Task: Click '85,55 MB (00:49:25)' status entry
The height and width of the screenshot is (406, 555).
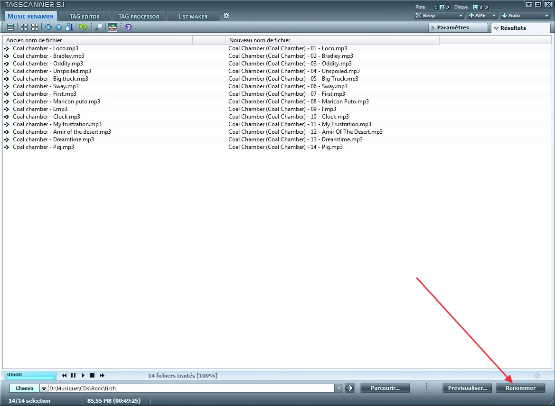Action: 113,401
